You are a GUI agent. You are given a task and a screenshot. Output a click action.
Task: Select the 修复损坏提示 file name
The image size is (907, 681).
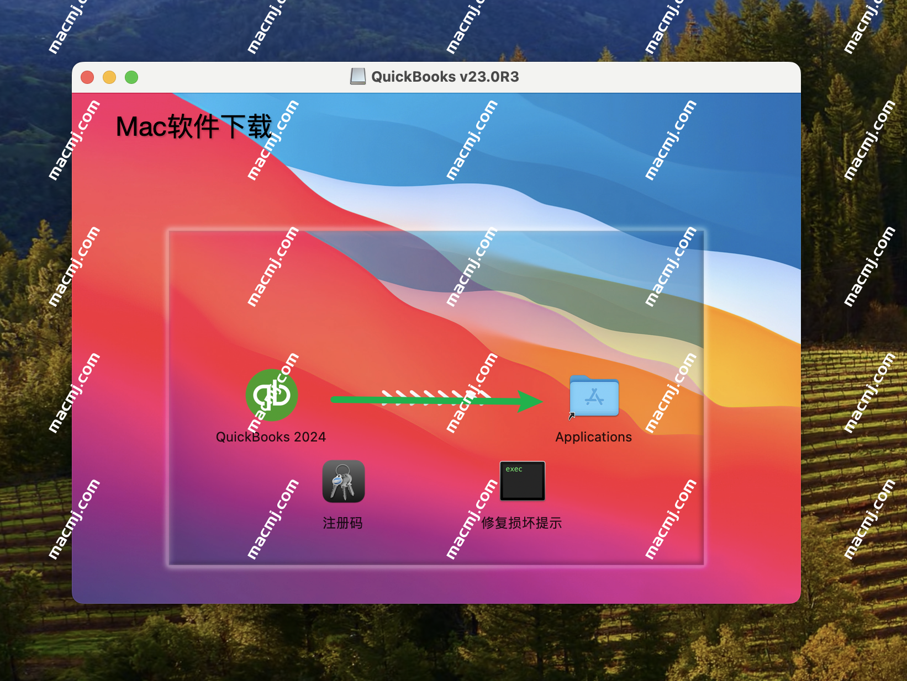click(521, 523)
